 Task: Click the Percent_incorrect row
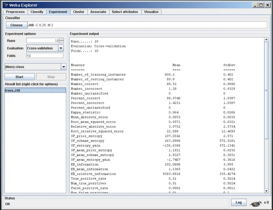click(x=153, y=103)
